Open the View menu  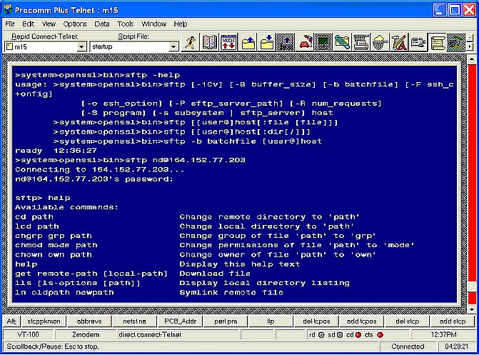pos(49,24)
